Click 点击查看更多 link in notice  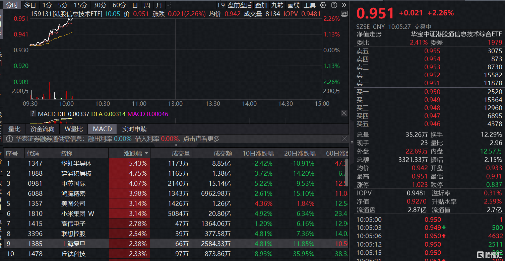[201, 139]
